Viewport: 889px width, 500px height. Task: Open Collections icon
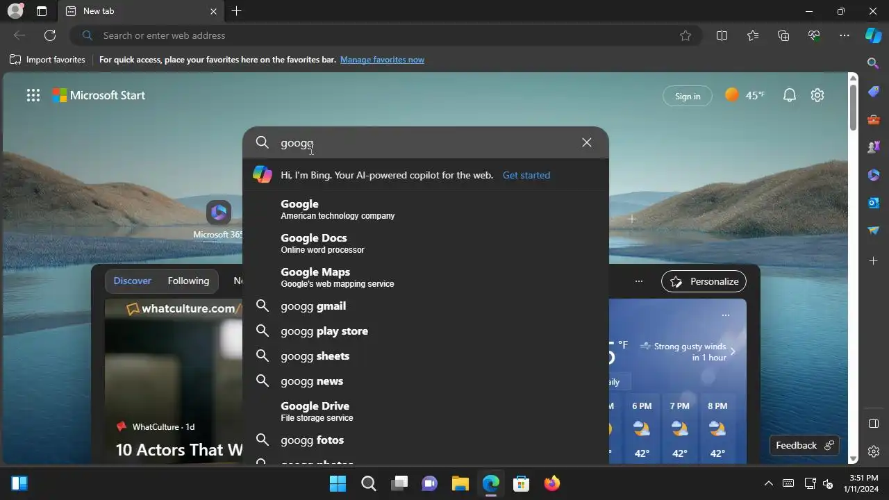coord(783,35)
